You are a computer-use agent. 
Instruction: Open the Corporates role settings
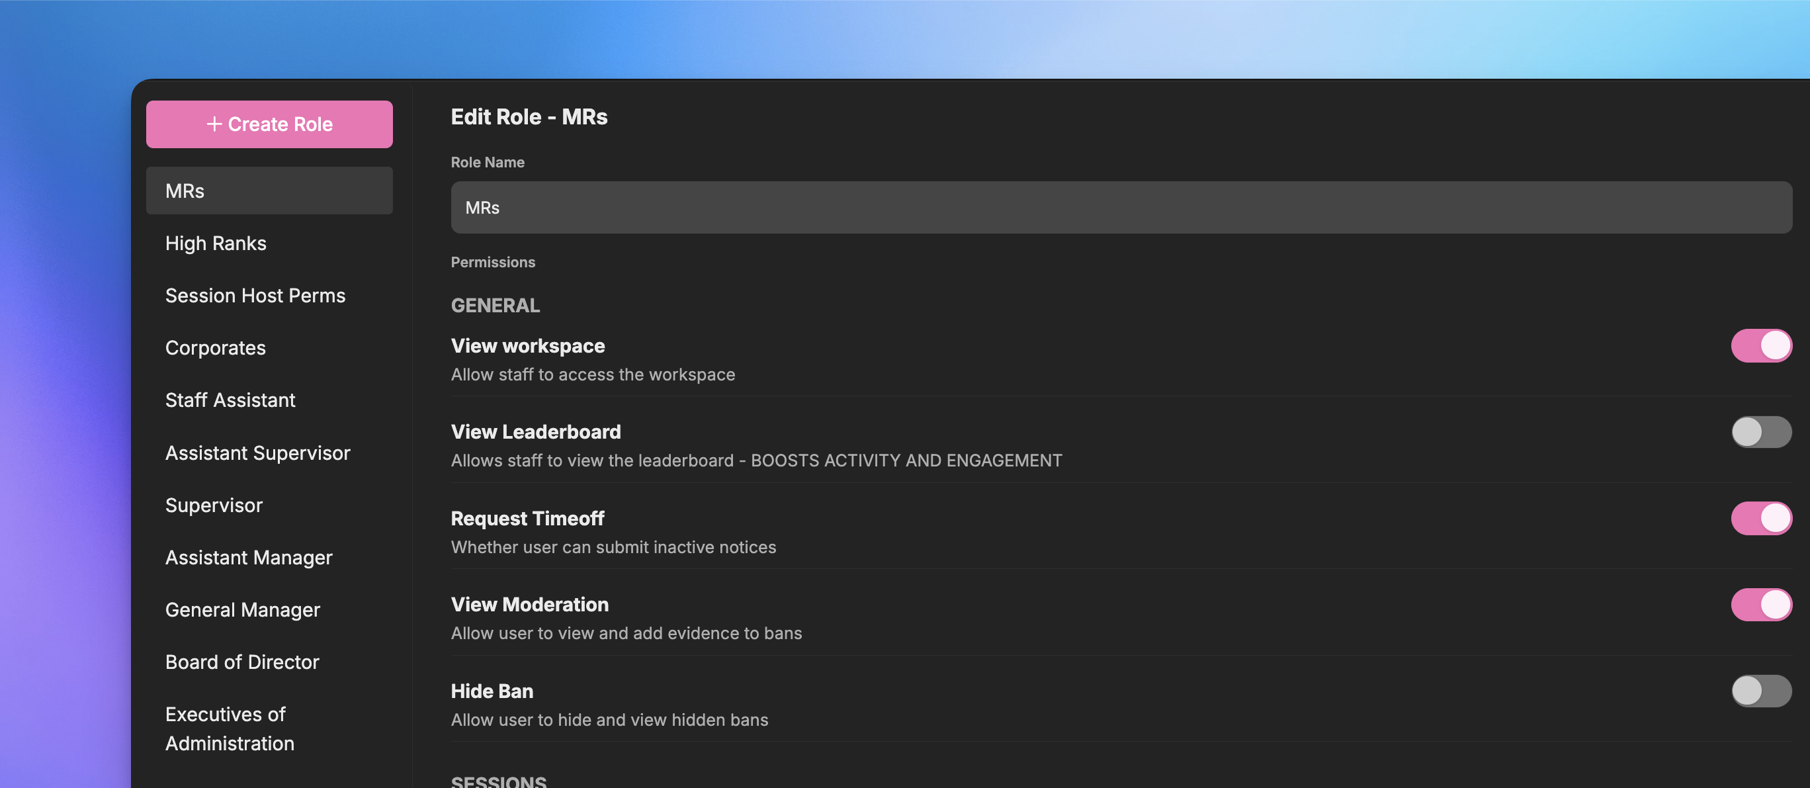tap(216, 347)
